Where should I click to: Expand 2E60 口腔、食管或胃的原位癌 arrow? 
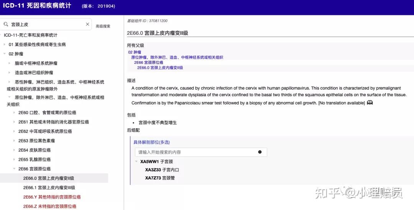[x=14, y=113]
